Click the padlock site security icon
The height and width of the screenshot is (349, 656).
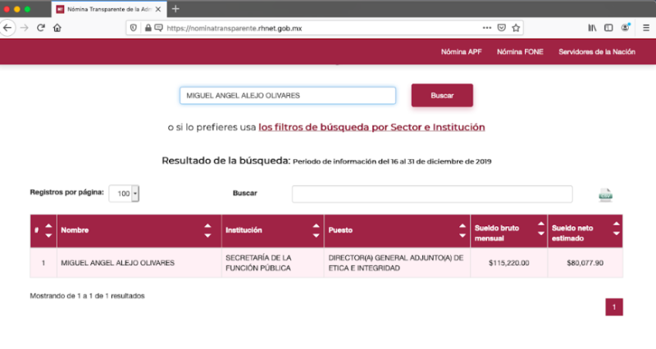(148, 27)
